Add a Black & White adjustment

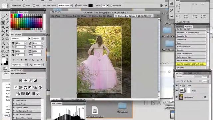coord(30,87)
